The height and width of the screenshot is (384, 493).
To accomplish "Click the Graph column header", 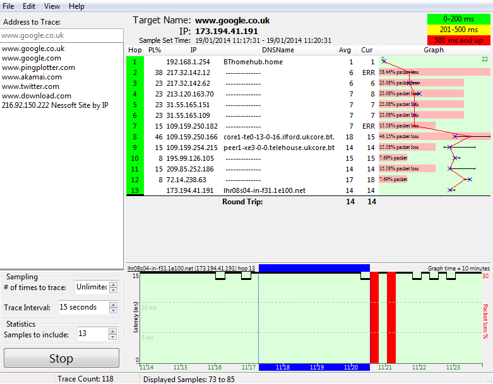I will [434, 50].
